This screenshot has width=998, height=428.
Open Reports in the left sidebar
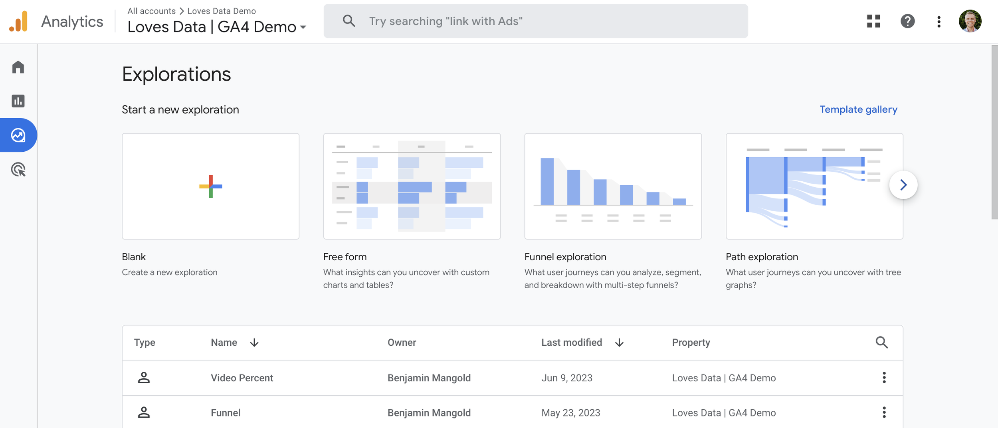(x=18, y=101)
